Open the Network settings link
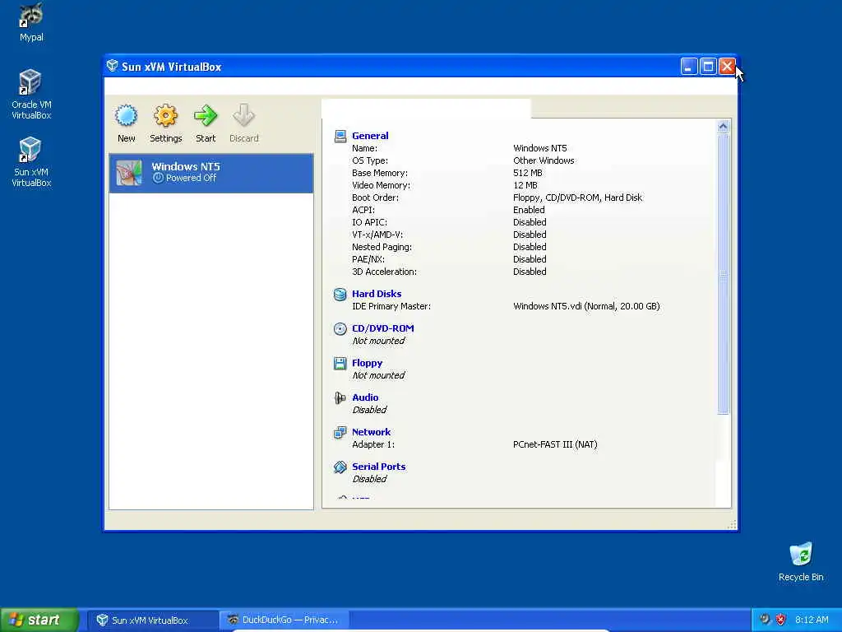842x632 pixels. point(371,432)
